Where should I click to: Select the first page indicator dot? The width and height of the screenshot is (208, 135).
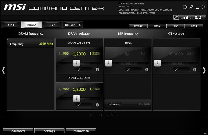(x=90, y=115)
